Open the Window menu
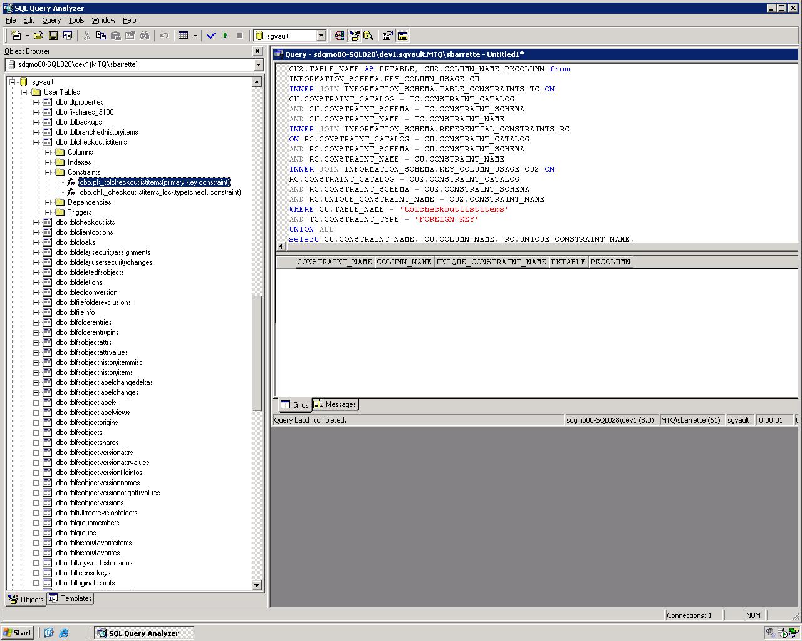 [x=103, y=20]
